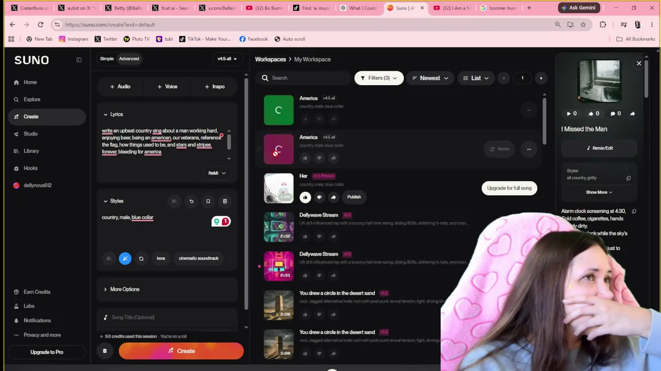Screen dimensions: 661x371
Task: Open the Newest sort dropdown
Action: (430, 78)
